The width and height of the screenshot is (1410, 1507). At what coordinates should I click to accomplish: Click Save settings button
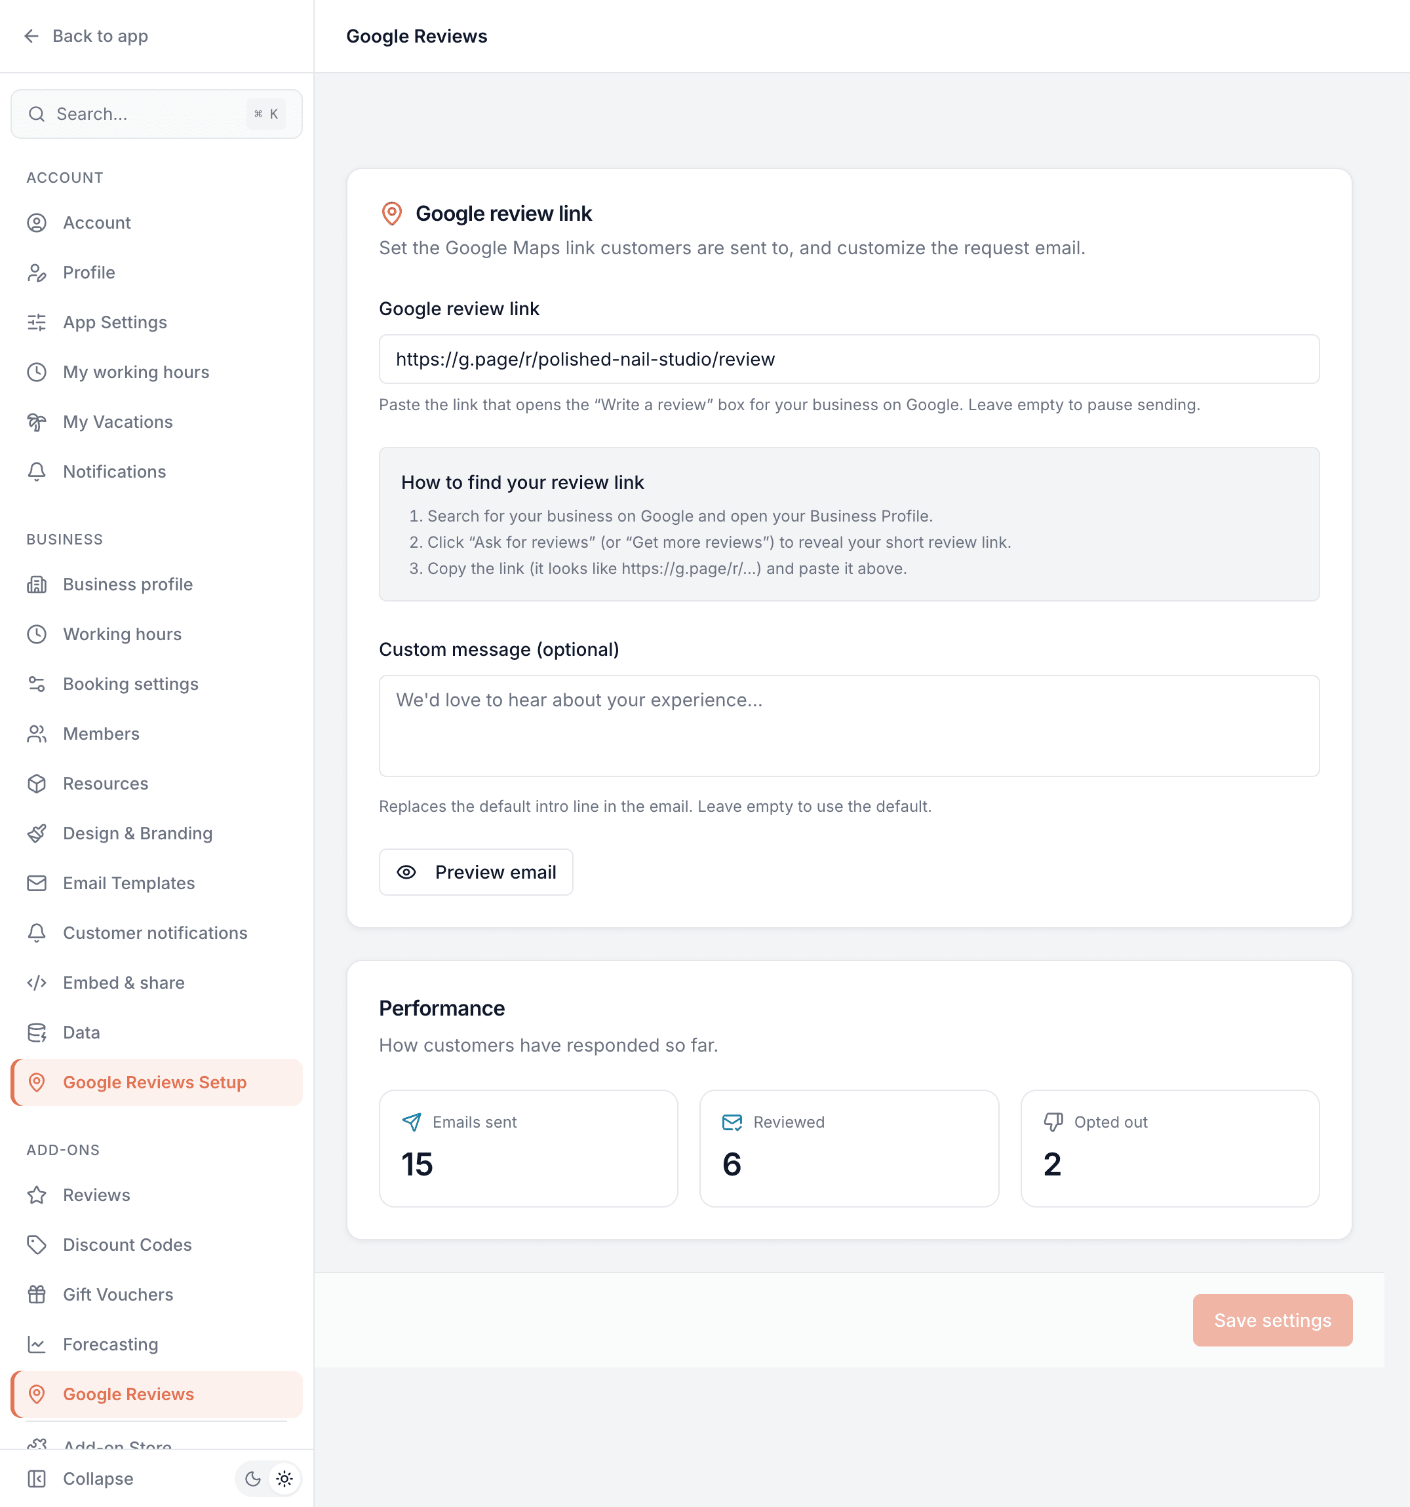pos(1272,1320)
